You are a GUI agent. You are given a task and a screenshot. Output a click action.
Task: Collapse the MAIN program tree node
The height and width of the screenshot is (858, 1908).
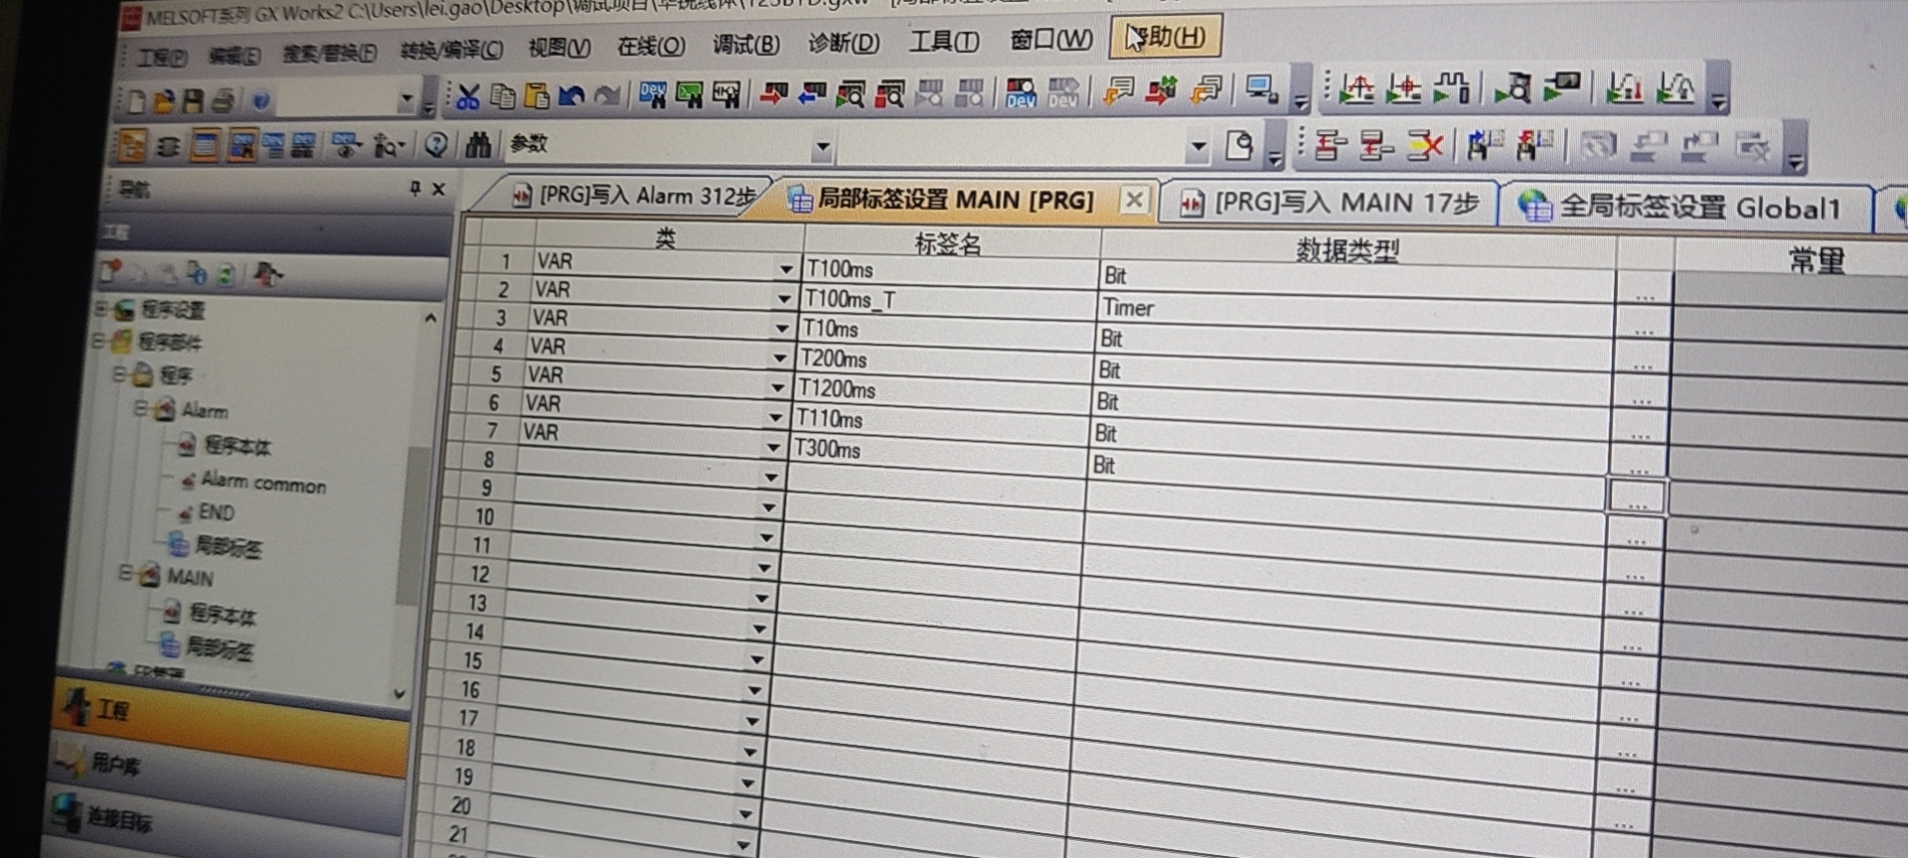(x=126, y=573)
